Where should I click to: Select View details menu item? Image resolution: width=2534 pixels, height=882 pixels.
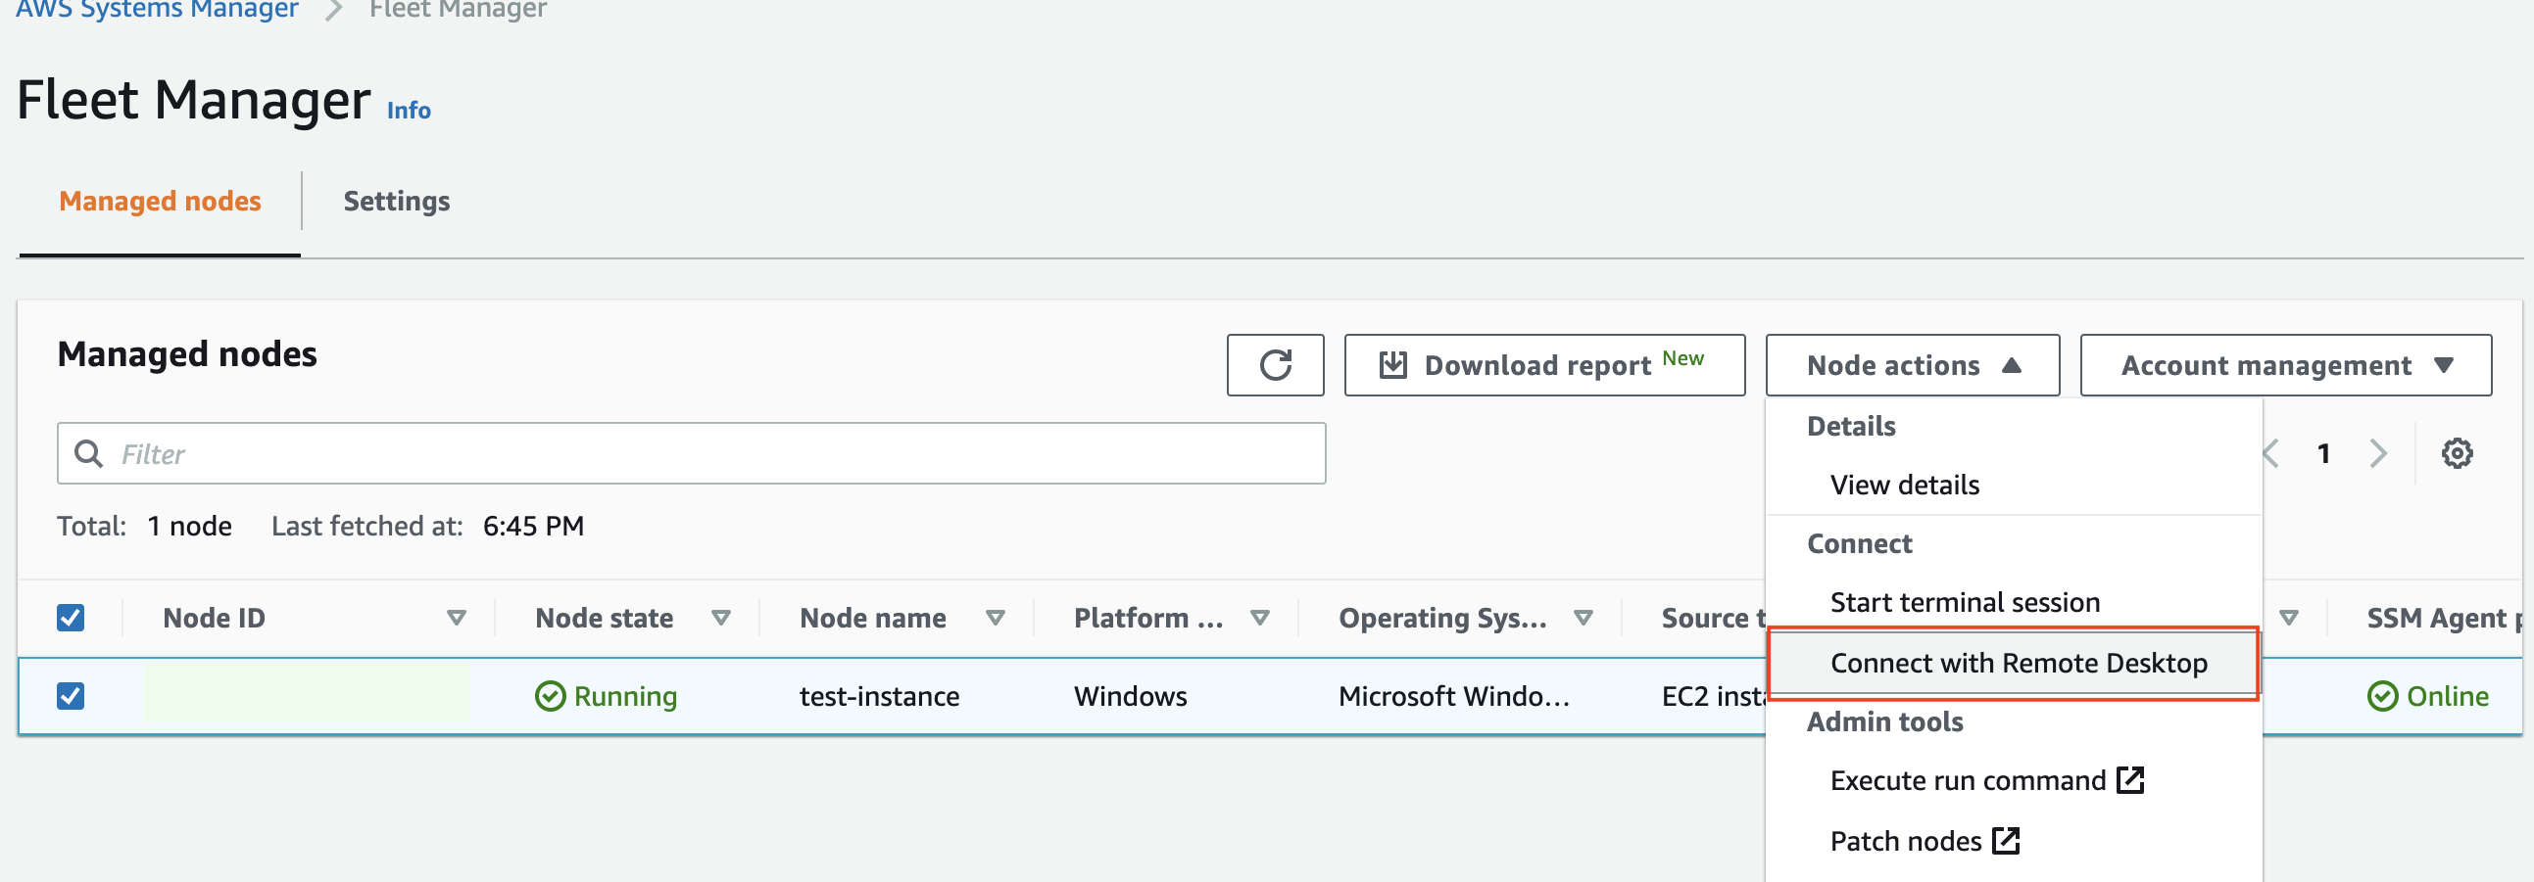point(1905,486)
